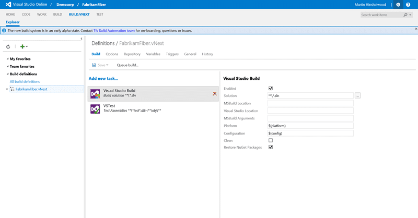Dismiss the alpha state notification banner
This screenshot has height=218, width=418.
(416, 29)
